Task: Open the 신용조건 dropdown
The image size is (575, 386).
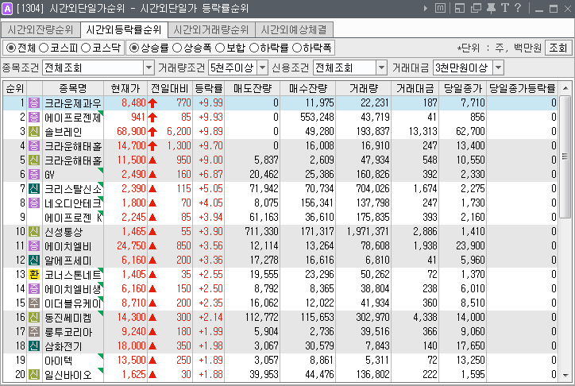Action: (382, 68)
